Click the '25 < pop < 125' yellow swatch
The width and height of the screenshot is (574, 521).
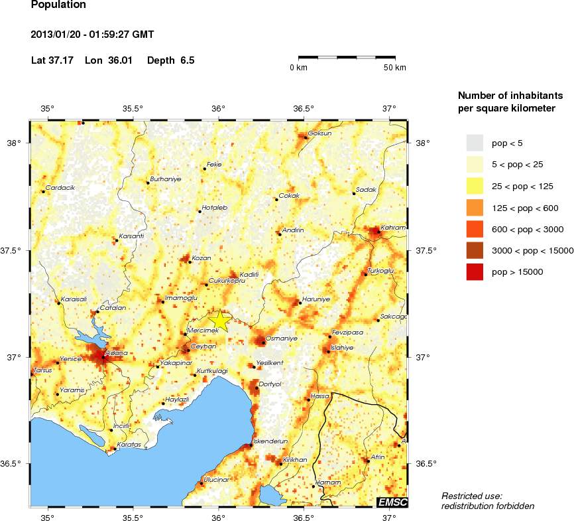(x=475, y=186)
